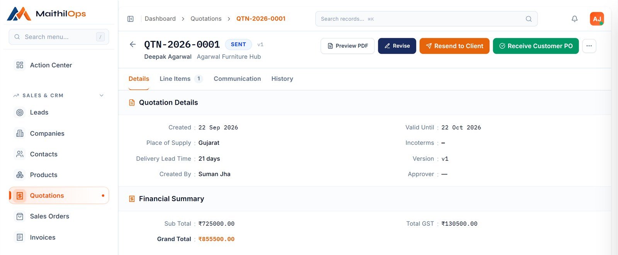Viewport: 618px width, 255px height.
Task: Open Invoices in the sidebar
Action: (x=59, y=237)
